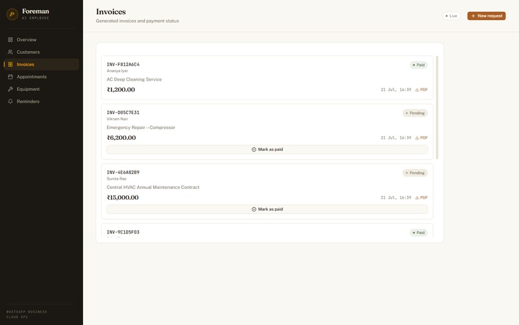Screen dimensions: 519x325
Task: Click the AC Deep Cleaning Service description
Action: point(134,79)
